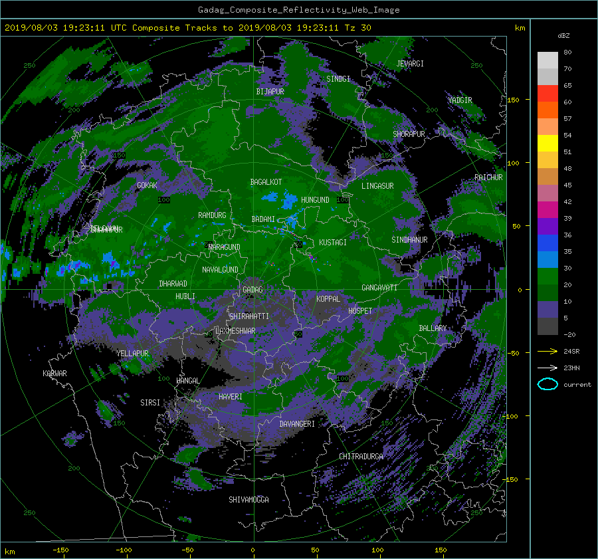
Task: Click the NARAGUND city label
Action: (x=225, y=247)
